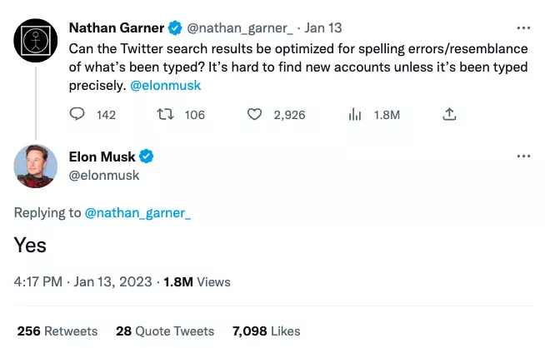Image resolution: width=545 pixels, height=348 pixels.
Task: Open the views analytics bar-chart icon
Action: pos(353,115)
